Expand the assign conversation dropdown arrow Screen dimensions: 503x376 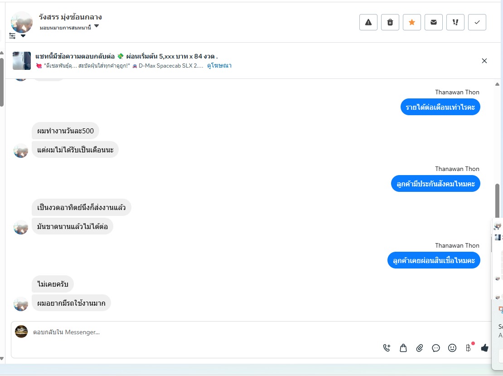pyautogui.click(x=97, y=26)
